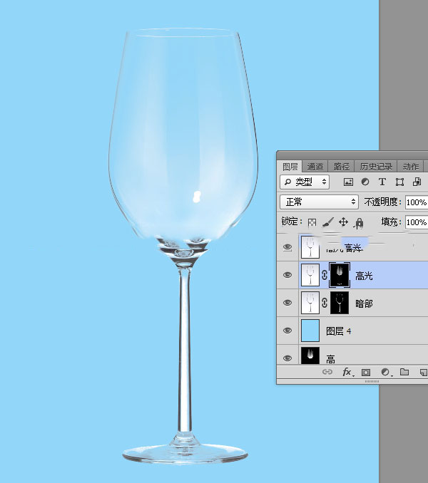This screenshot has width=428, height=483.
Task: Filter layers by shape layers icon
Action: (x=399, y=182)
